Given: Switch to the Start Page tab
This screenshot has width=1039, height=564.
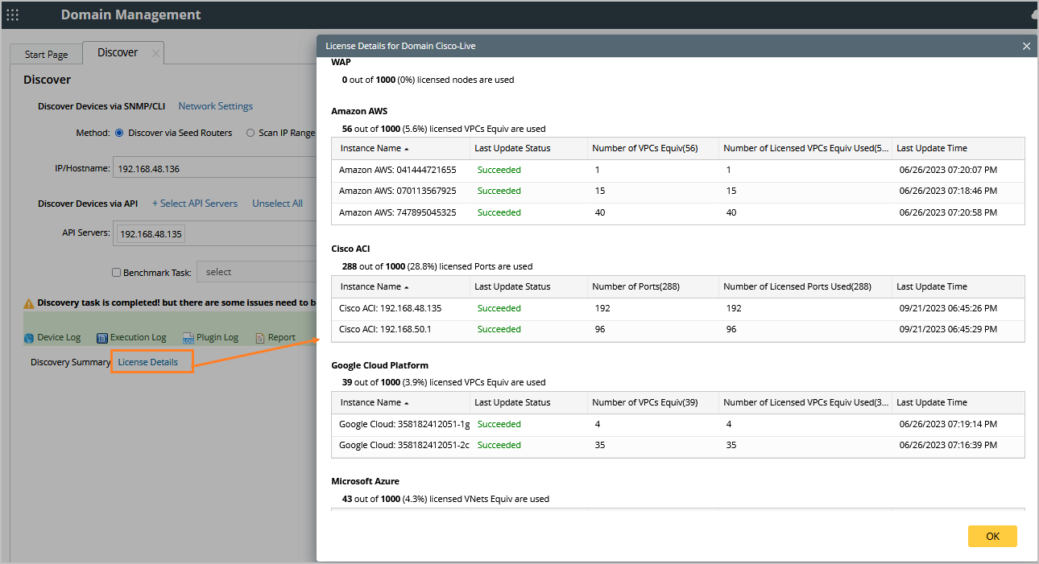Looking at the screenshot, I should pyautogui.click(x=46, y=55).
